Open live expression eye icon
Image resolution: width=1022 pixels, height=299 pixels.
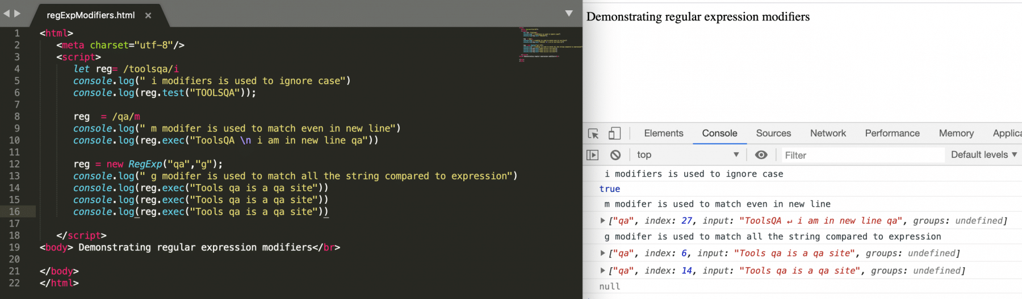[761, 155]
